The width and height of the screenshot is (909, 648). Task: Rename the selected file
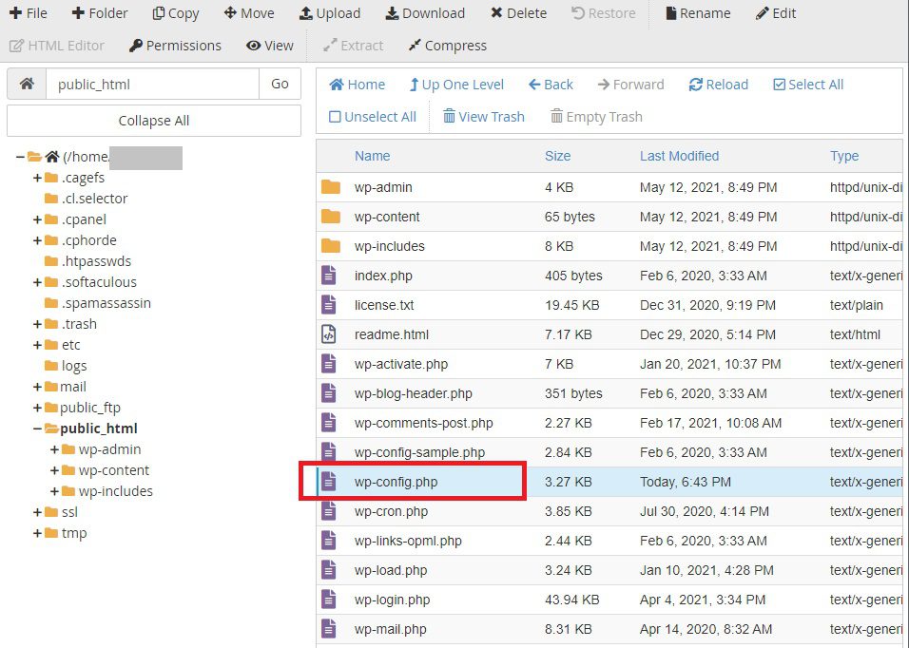698,13
